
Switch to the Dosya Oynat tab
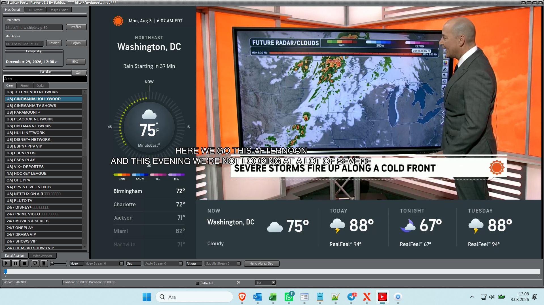point(59,10)
